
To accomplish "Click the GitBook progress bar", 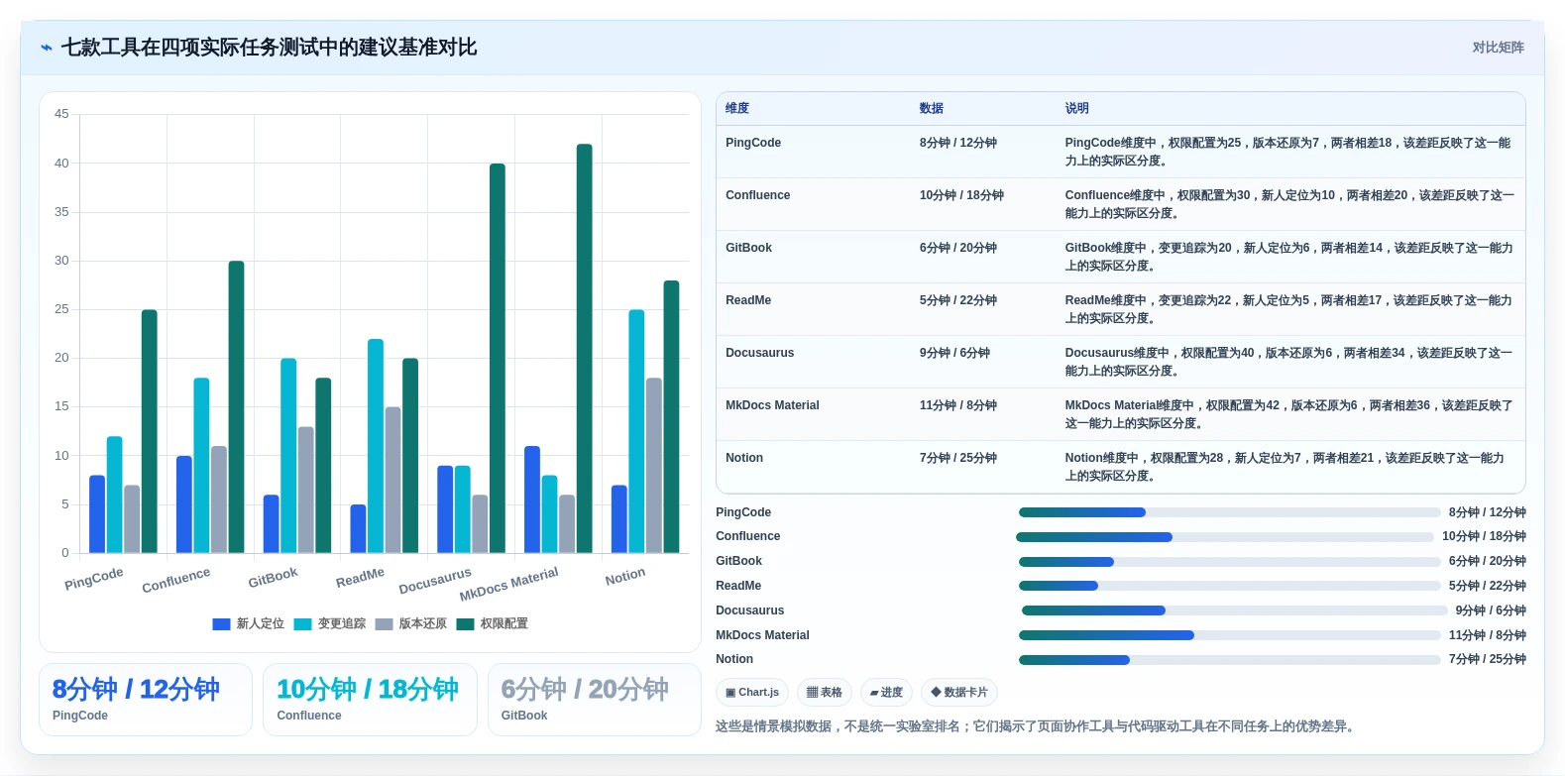I will (1230, 562).
